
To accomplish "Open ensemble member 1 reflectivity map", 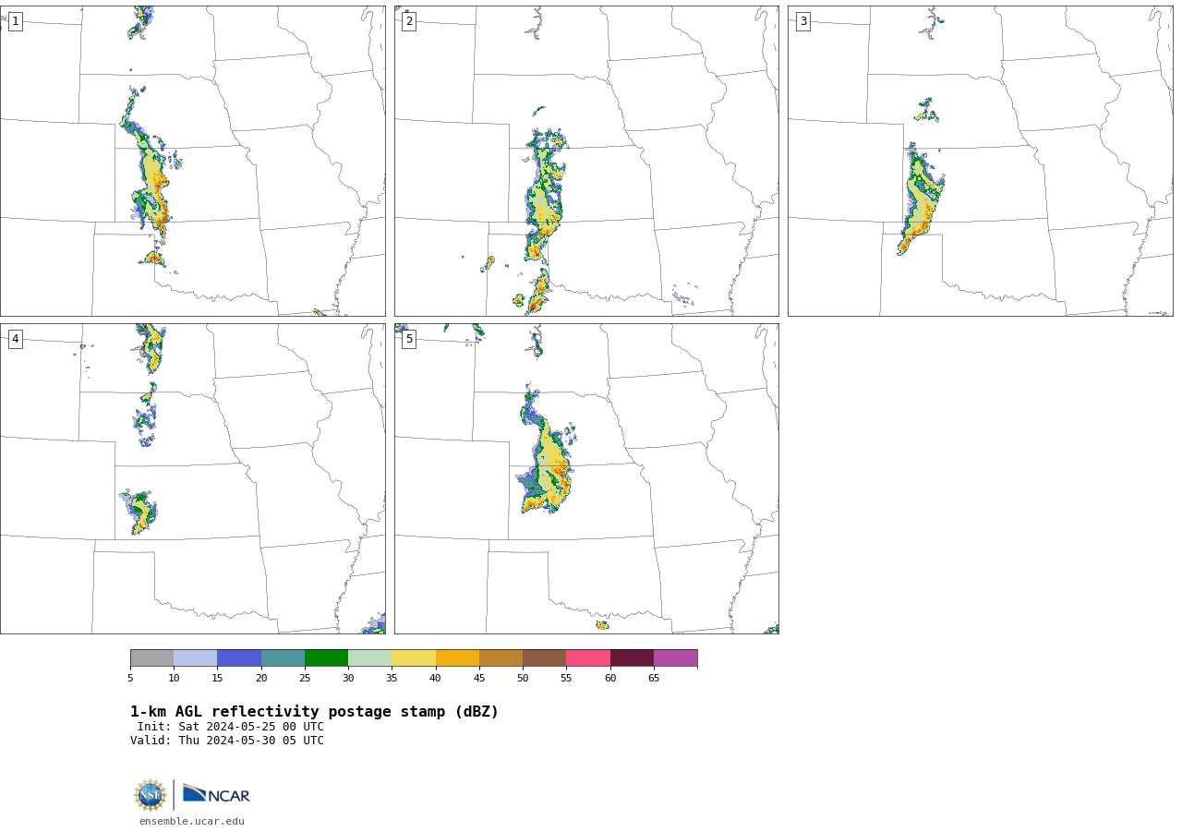I will click(x=192, y=161).
